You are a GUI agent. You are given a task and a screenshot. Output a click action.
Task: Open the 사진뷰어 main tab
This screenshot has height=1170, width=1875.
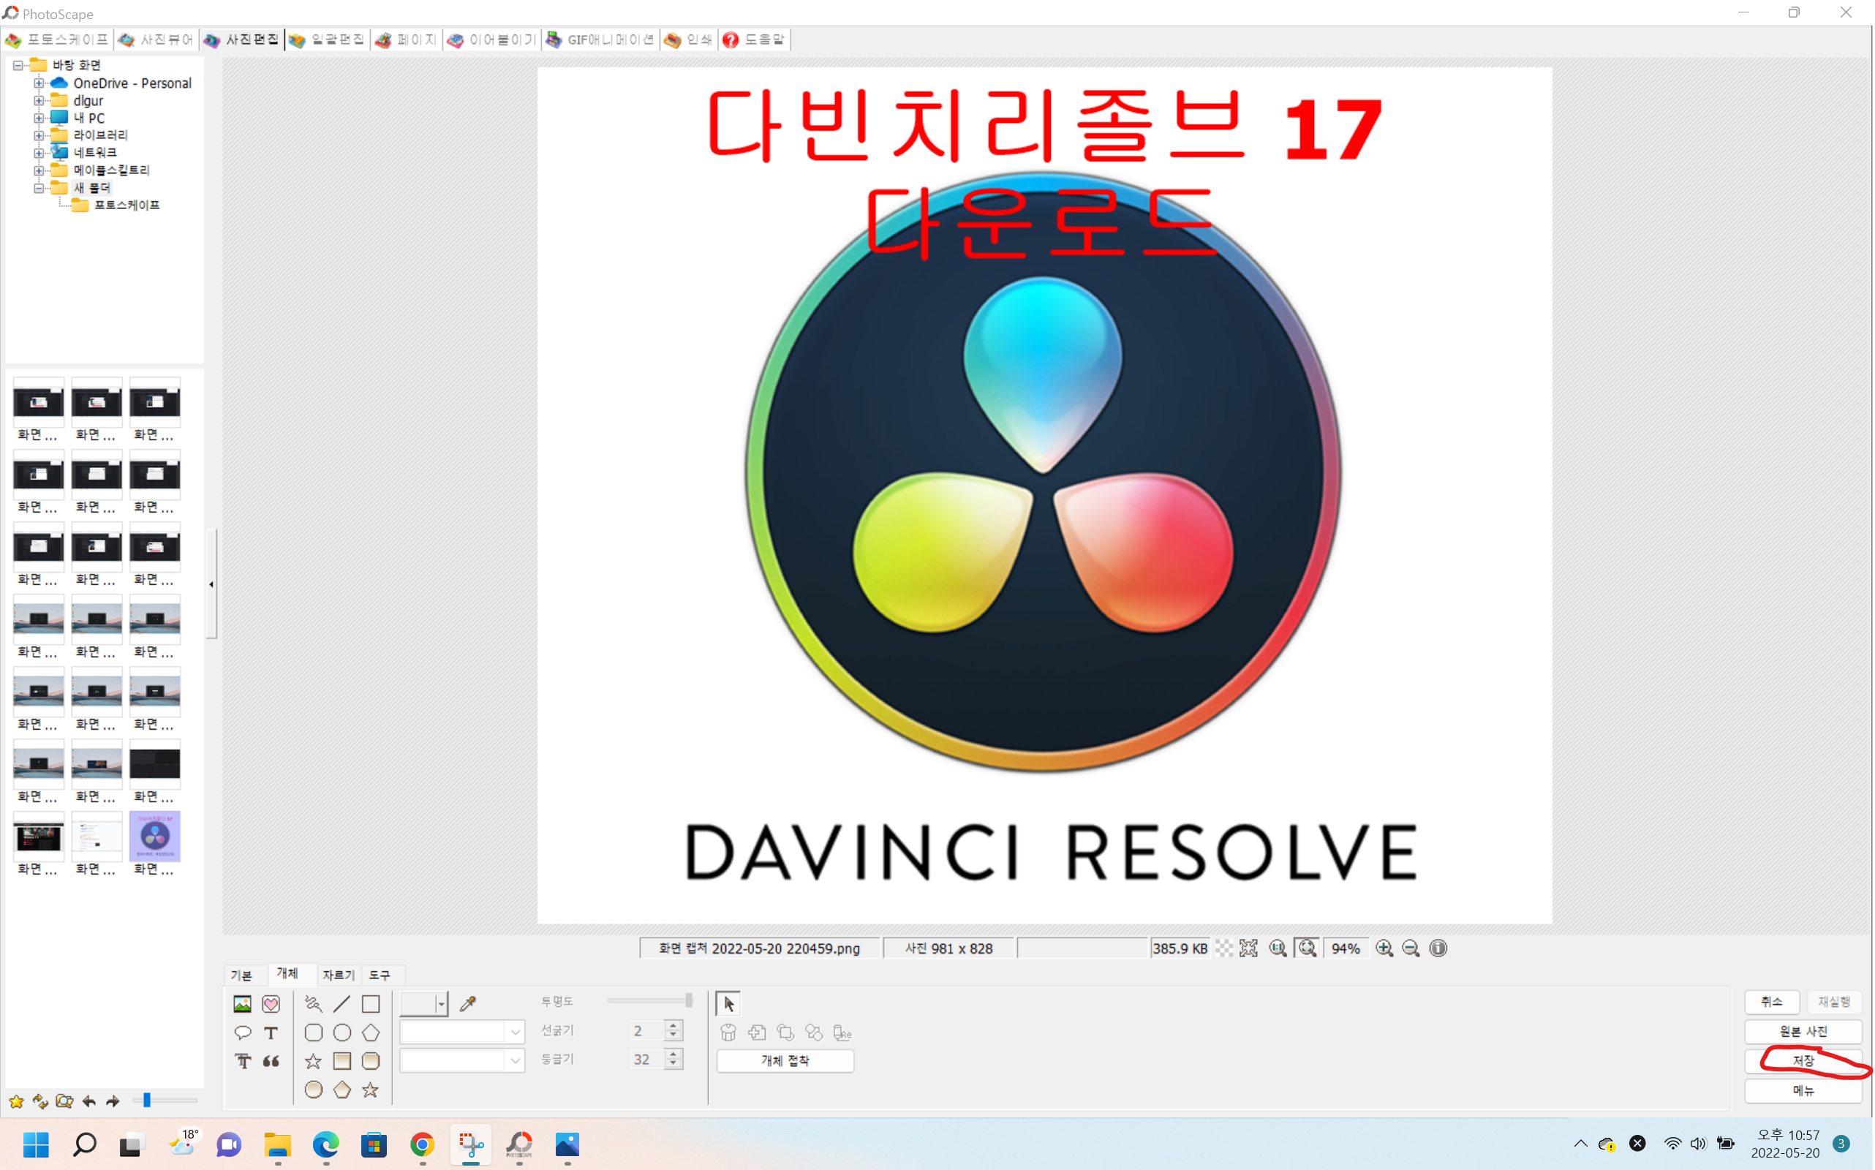156,39
